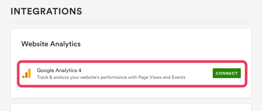Click the Google Analytics bar-chart icon
This screenshot has width=262, height=111.
click(26, 73)
